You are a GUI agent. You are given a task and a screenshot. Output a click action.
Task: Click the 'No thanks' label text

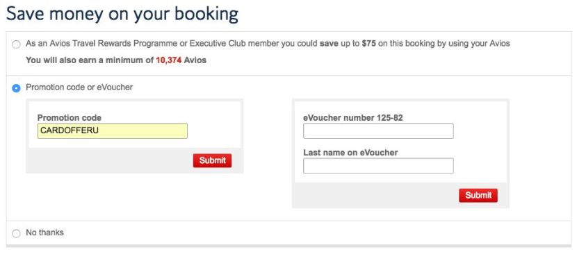[x=44, y=232]
